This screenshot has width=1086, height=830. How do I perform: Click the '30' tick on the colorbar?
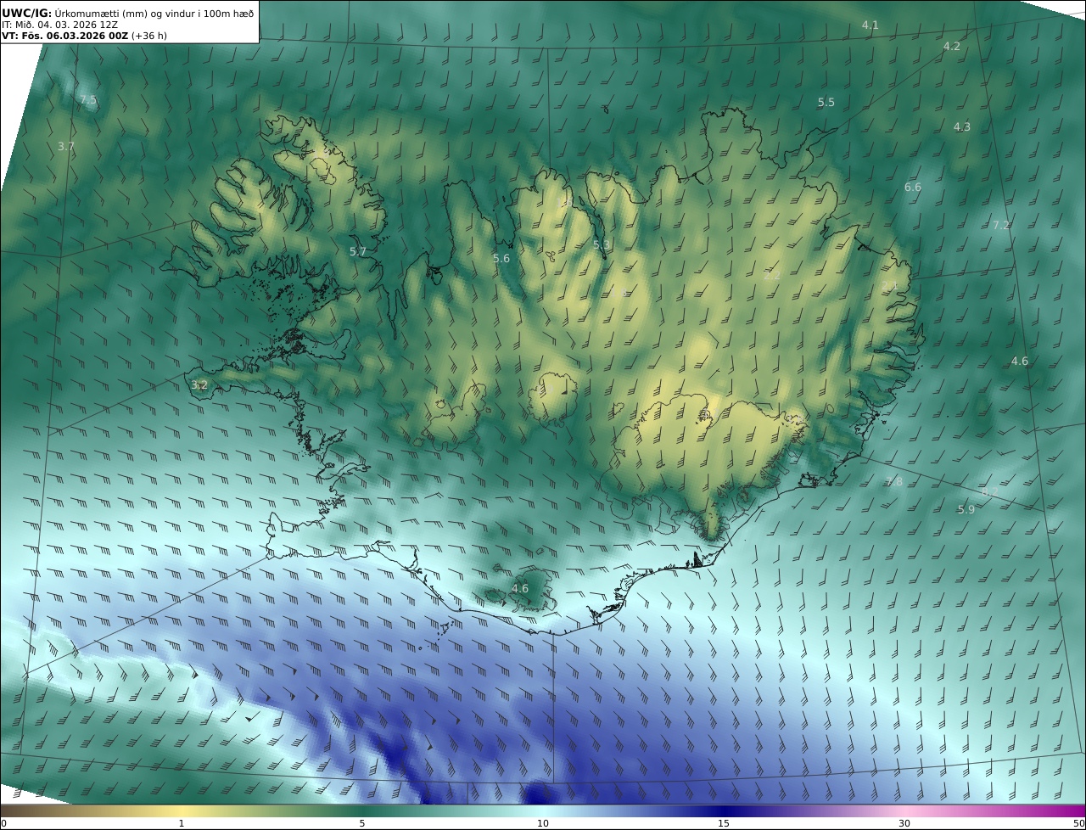(x=904, y=823)
